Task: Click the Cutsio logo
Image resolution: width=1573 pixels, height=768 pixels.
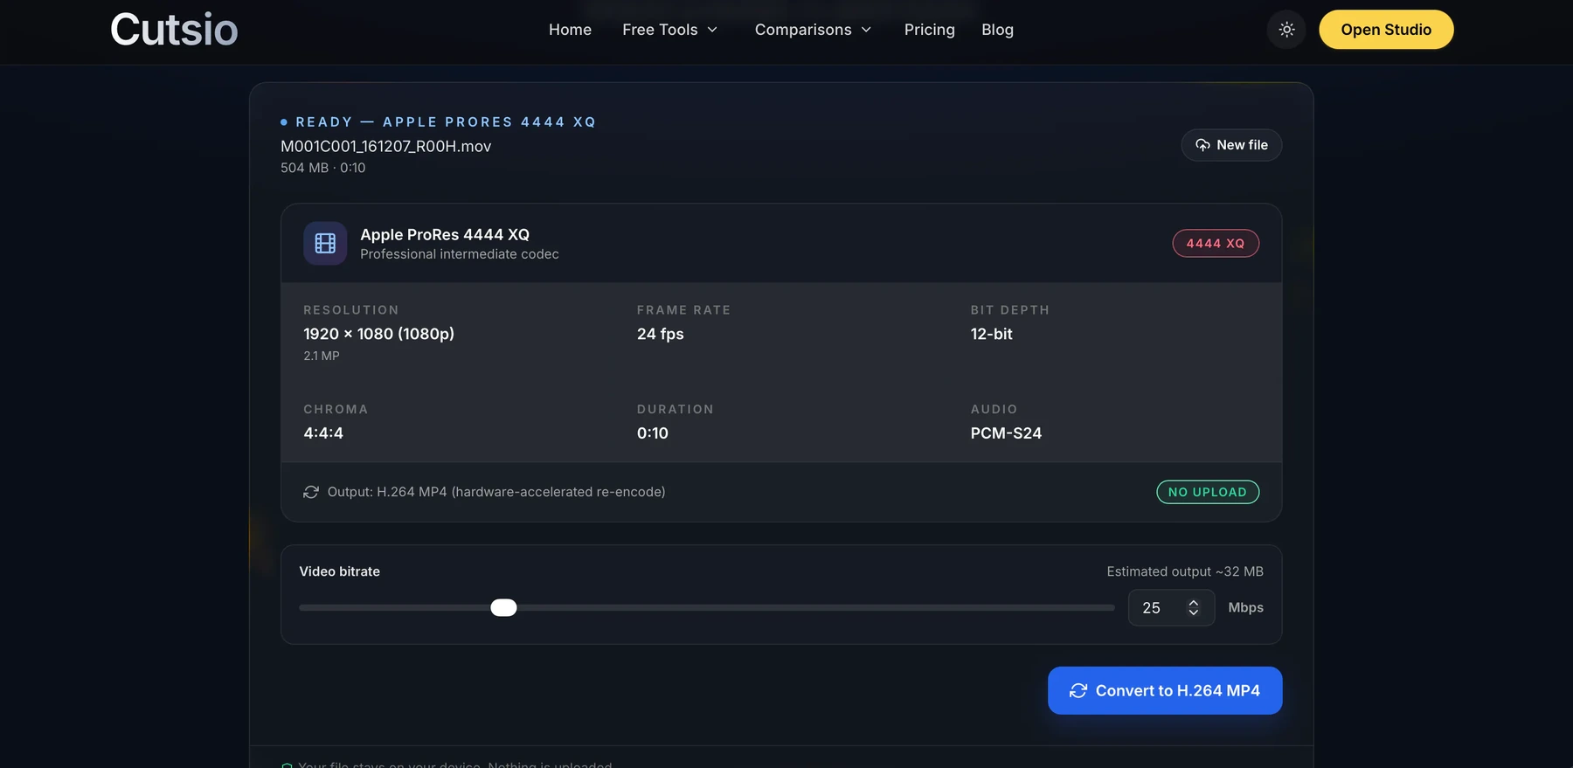Action: tap(174, 30)
